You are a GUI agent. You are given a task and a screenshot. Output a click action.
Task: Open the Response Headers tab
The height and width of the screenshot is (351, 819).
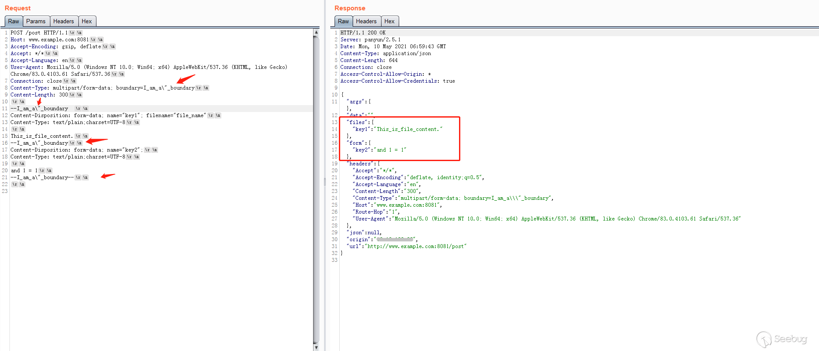pos(366,21)
